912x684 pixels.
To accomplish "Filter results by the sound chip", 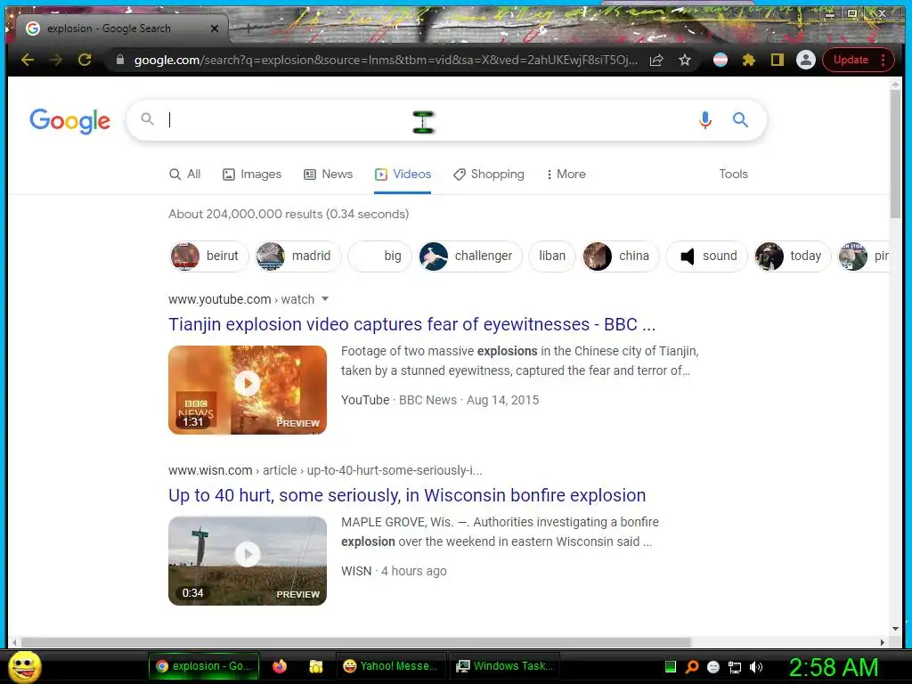I will [x=706, y=256].
